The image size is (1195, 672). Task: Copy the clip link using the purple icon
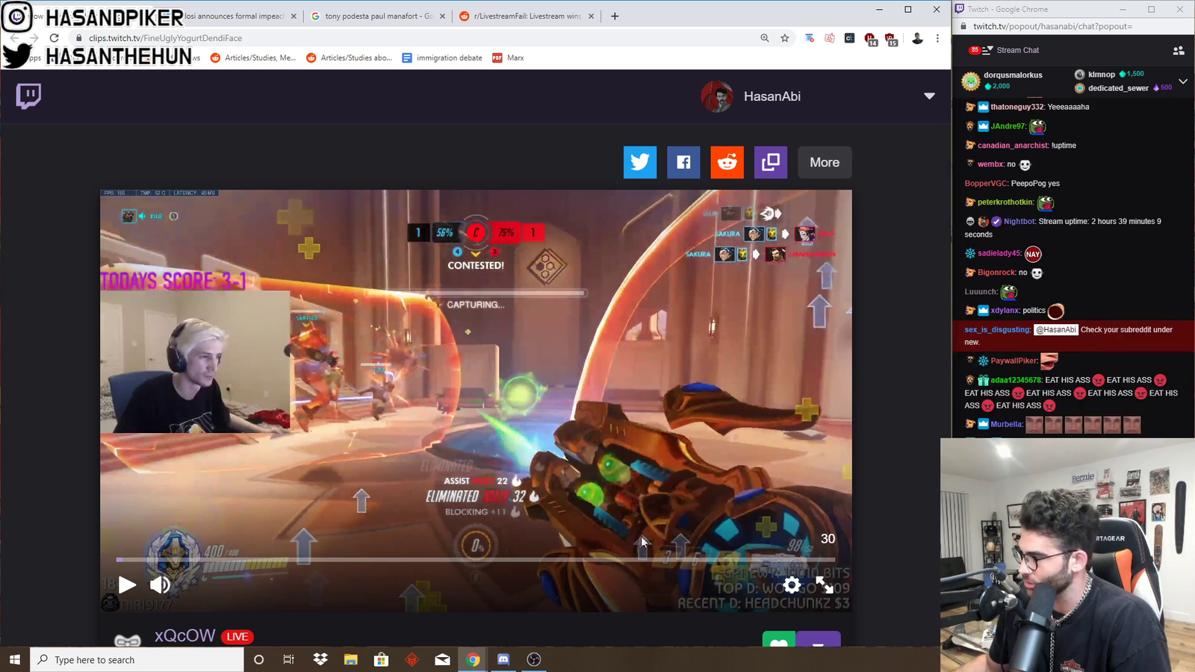click(771, 162)
